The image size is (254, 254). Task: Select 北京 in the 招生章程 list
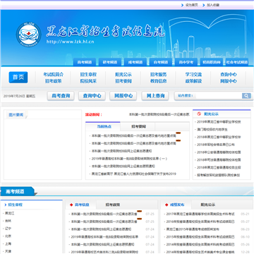tap(8, 236)
